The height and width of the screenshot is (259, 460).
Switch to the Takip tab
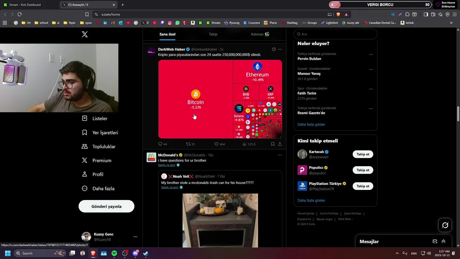[x=213, y=34]
